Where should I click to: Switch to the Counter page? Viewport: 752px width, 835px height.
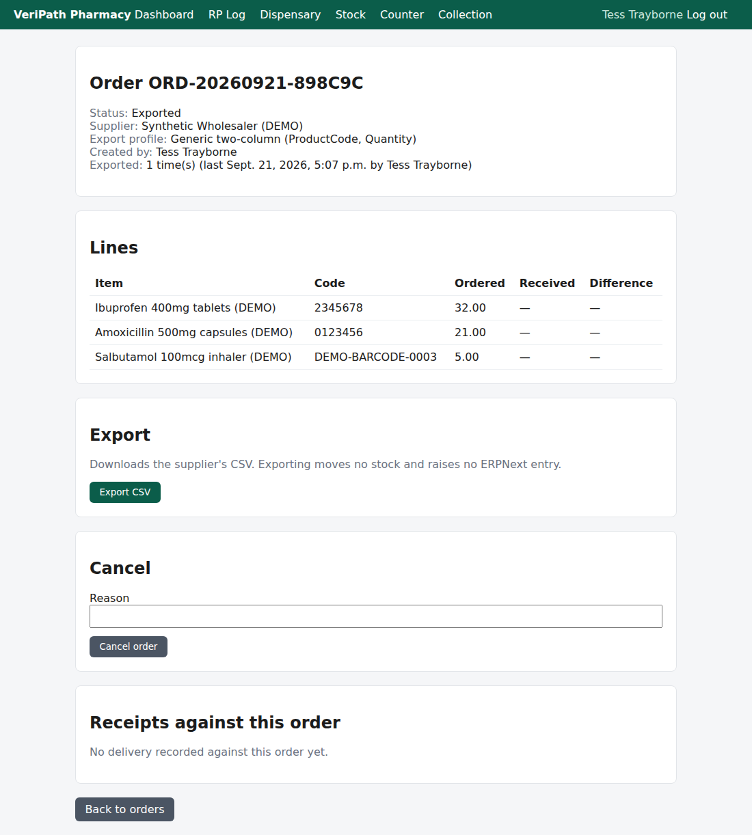click(402, 14)
